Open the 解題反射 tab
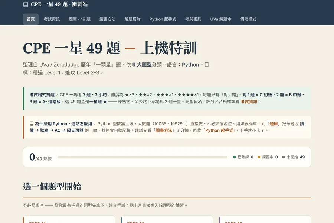Screen dimensions: 334x223 (x=132, y=19)
